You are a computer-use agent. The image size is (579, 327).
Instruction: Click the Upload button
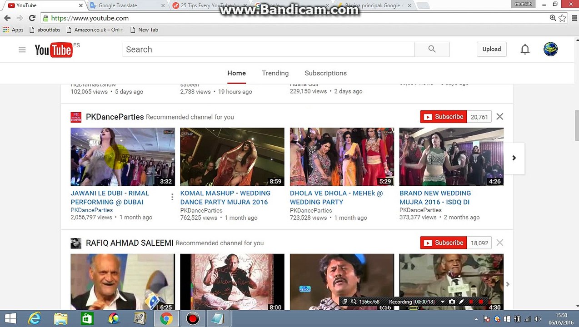[x=491, y=49]
